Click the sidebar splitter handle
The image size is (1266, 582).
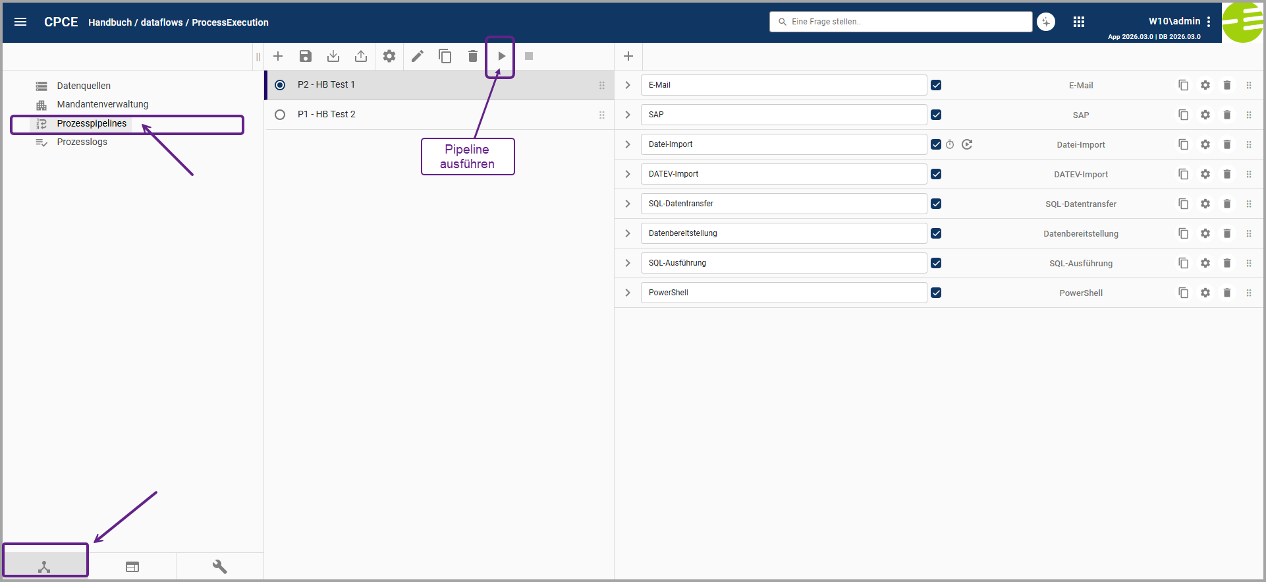tap(258, 57)
